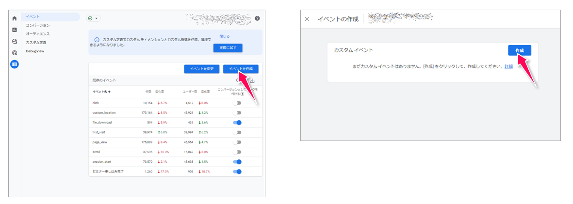Click the 詳細 link in custom events

[x=508, y=66]
